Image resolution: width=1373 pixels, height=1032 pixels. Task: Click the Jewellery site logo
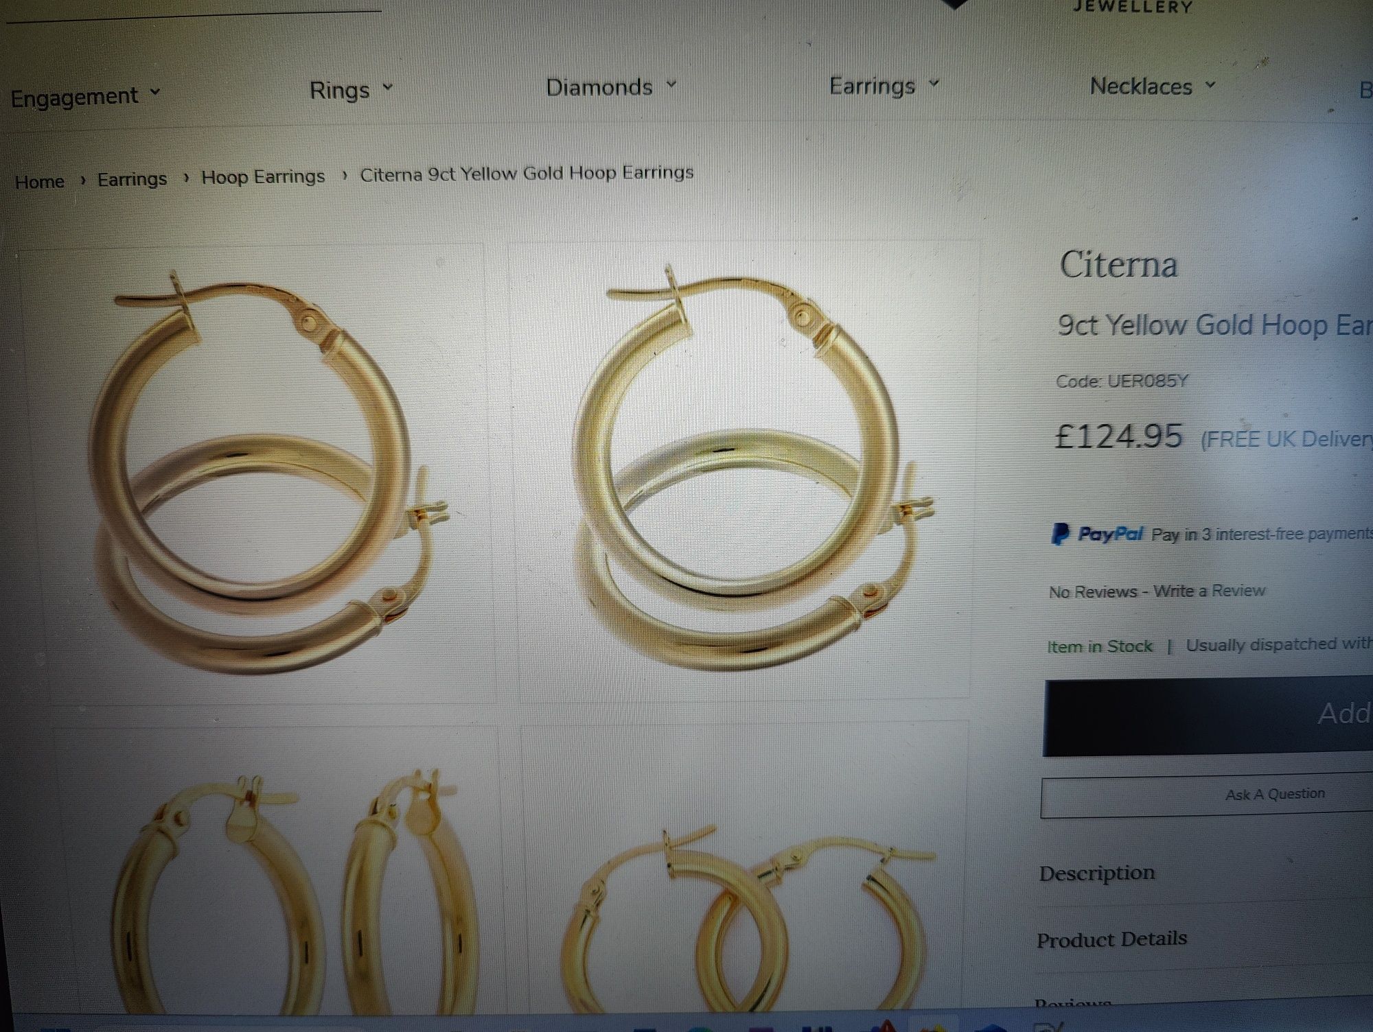[x=1132, y=7]
